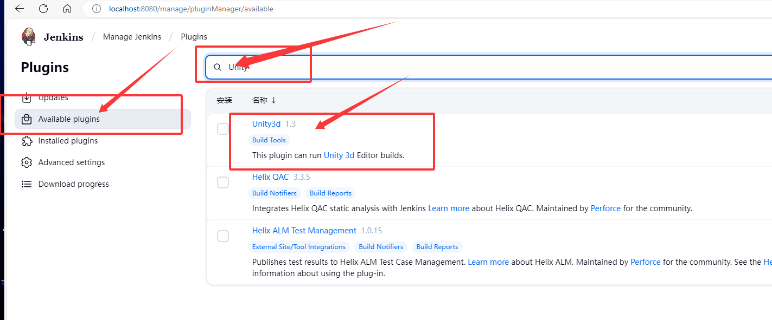Click the Plugins sidebar heading
The height and width of the screenshot is (320, 772).
[45, 68]
